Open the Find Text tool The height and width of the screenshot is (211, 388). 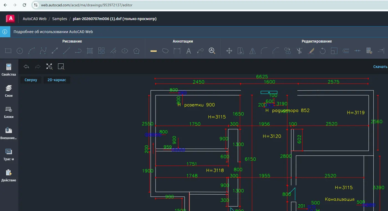212,51
